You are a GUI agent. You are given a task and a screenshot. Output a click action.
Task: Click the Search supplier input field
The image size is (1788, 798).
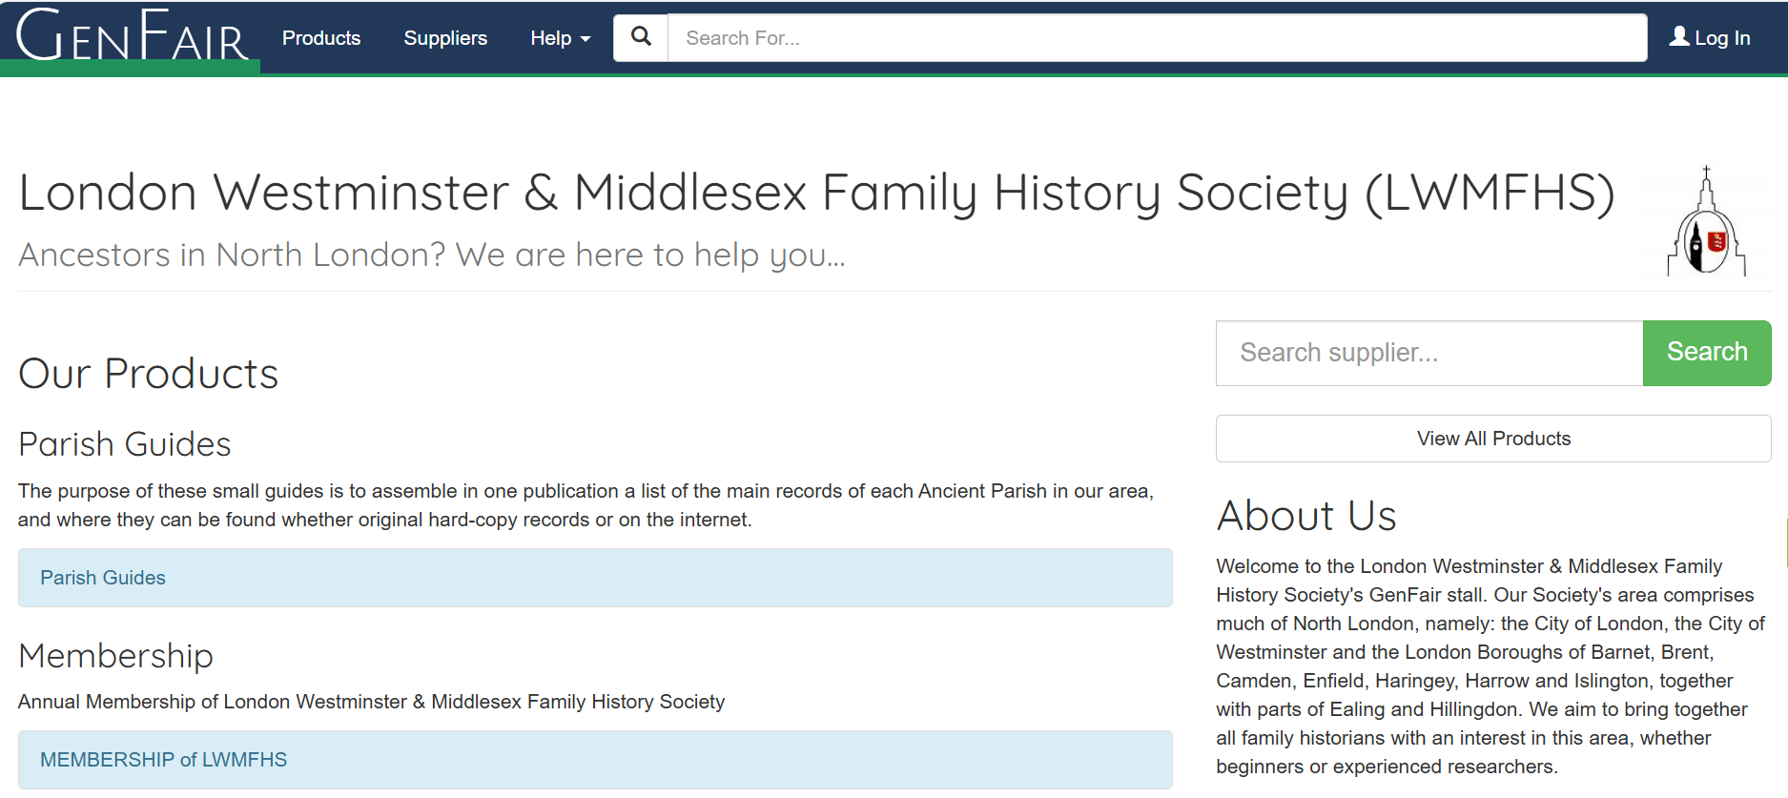[x=1429, y=353]
